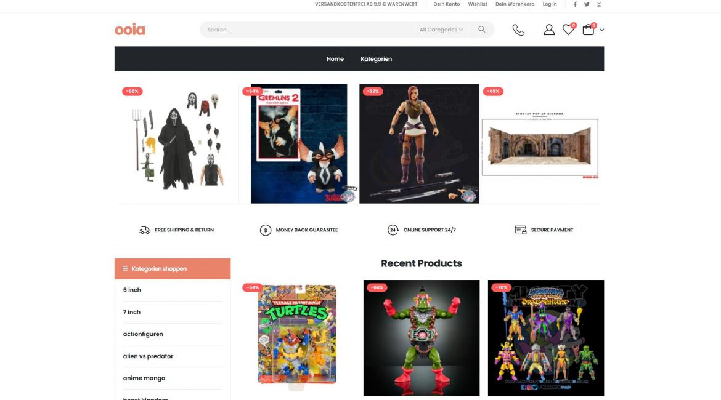This screenshot has width=721, height=400.
Task: Select the 6 inch category
Action: pyautogui.click(x=132, y=290)
